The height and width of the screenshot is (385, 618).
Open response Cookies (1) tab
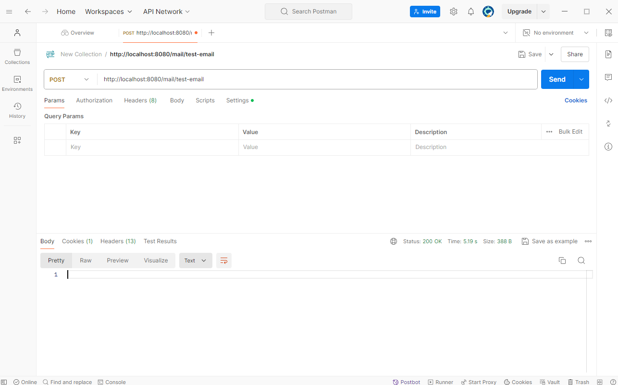click(x=77, y=241)
